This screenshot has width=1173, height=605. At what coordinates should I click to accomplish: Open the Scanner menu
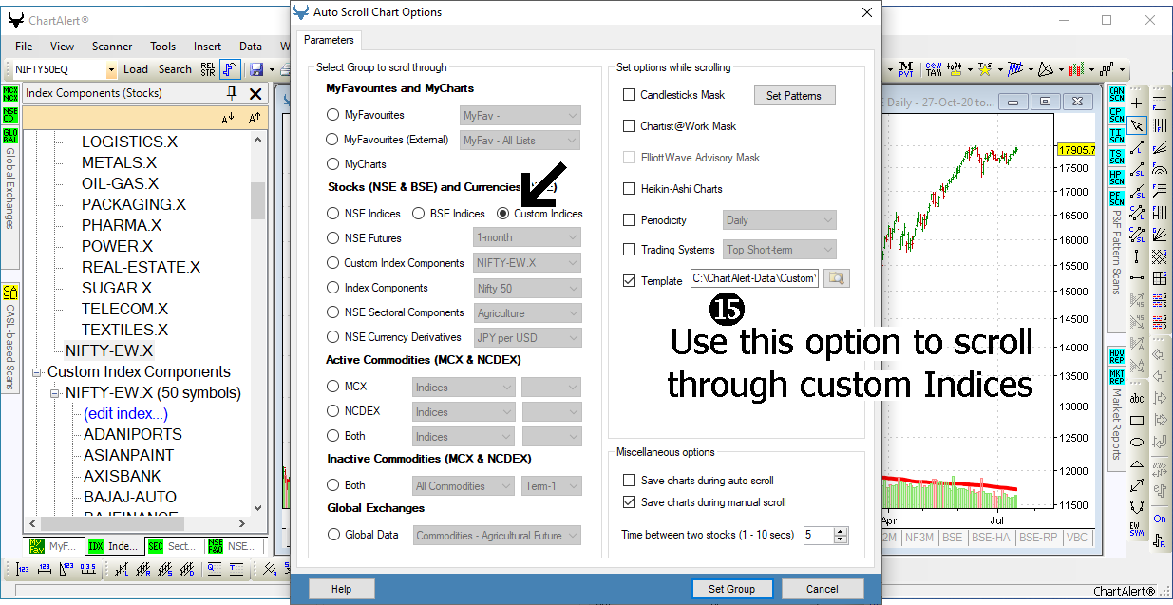pos(112,46)
